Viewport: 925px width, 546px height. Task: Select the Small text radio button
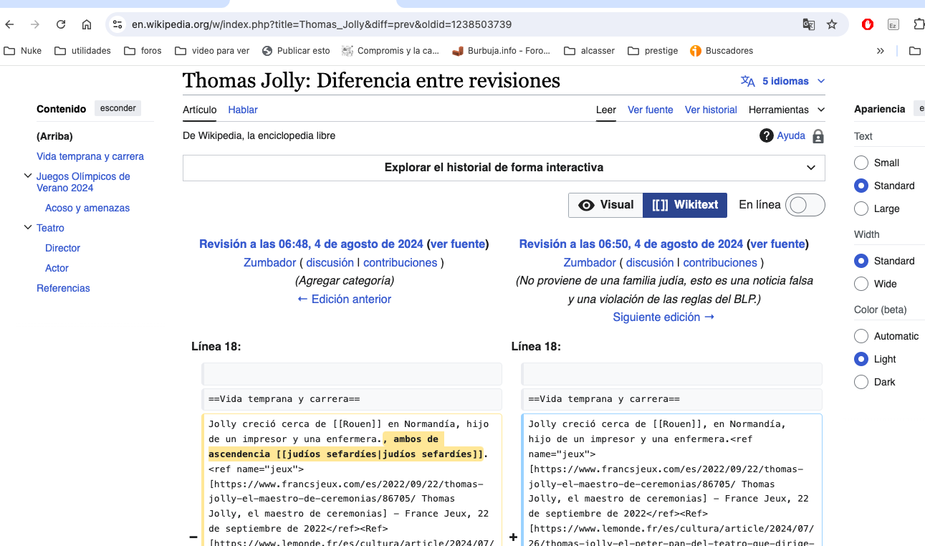coord(861,163)
